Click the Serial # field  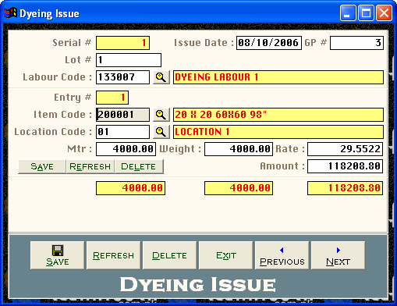122,43
